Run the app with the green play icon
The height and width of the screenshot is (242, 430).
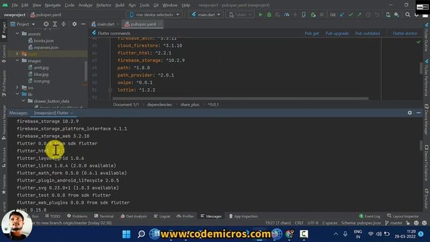(x=261, y=15)
